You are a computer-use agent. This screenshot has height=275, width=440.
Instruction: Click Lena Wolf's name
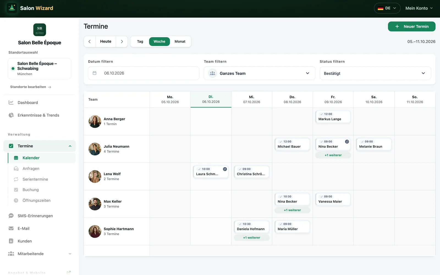112,174
